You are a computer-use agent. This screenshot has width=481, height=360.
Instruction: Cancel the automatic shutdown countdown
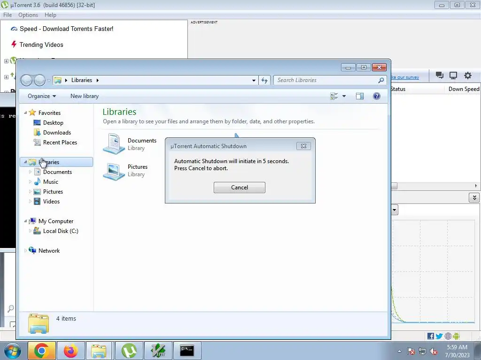(x=239, y=187)
